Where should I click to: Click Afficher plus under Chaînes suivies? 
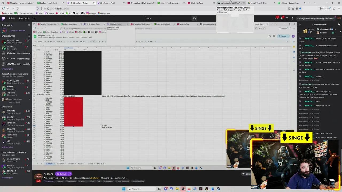pos(7,69)
